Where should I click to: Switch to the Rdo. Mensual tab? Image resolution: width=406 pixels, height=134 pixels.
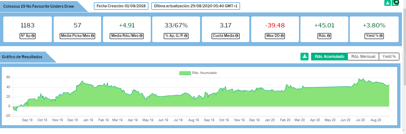click(x=363, y=56)
